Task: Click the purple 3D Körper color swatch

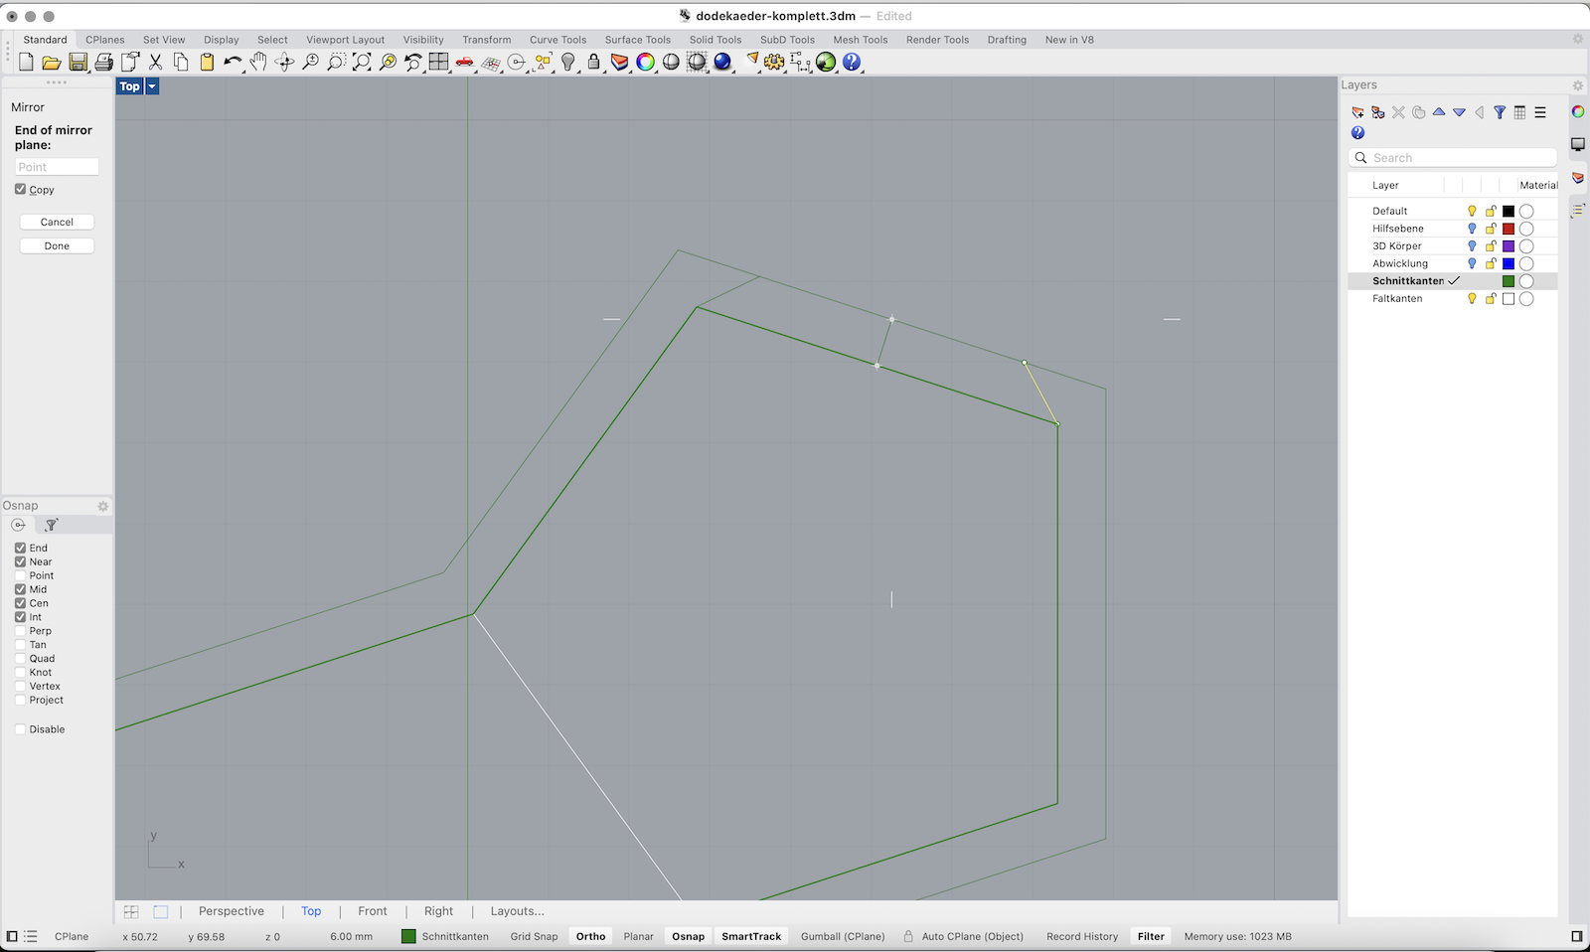Action: coord(1509,246)
